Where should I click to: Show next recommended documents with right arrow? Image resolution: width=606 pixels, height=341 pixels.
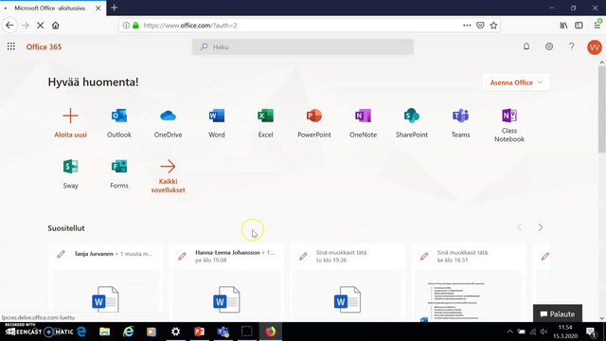(x=541, y=227)
